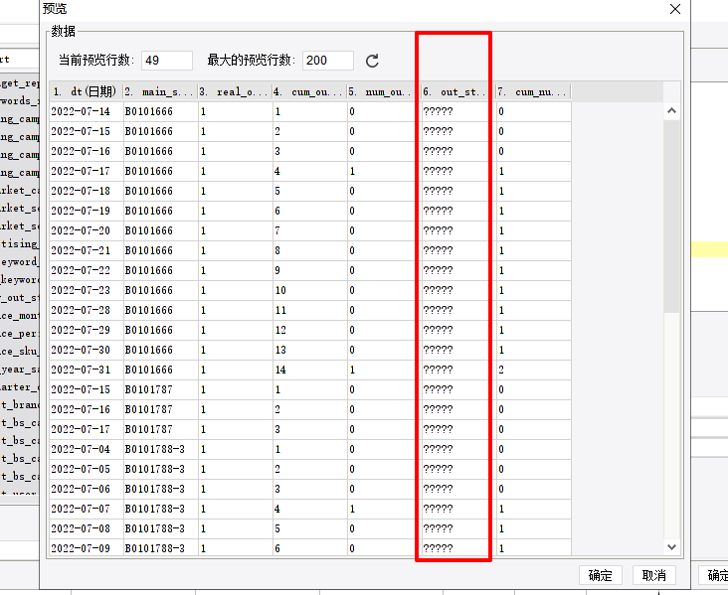Select the cum_nu... column header

click(x=533, y=91)
